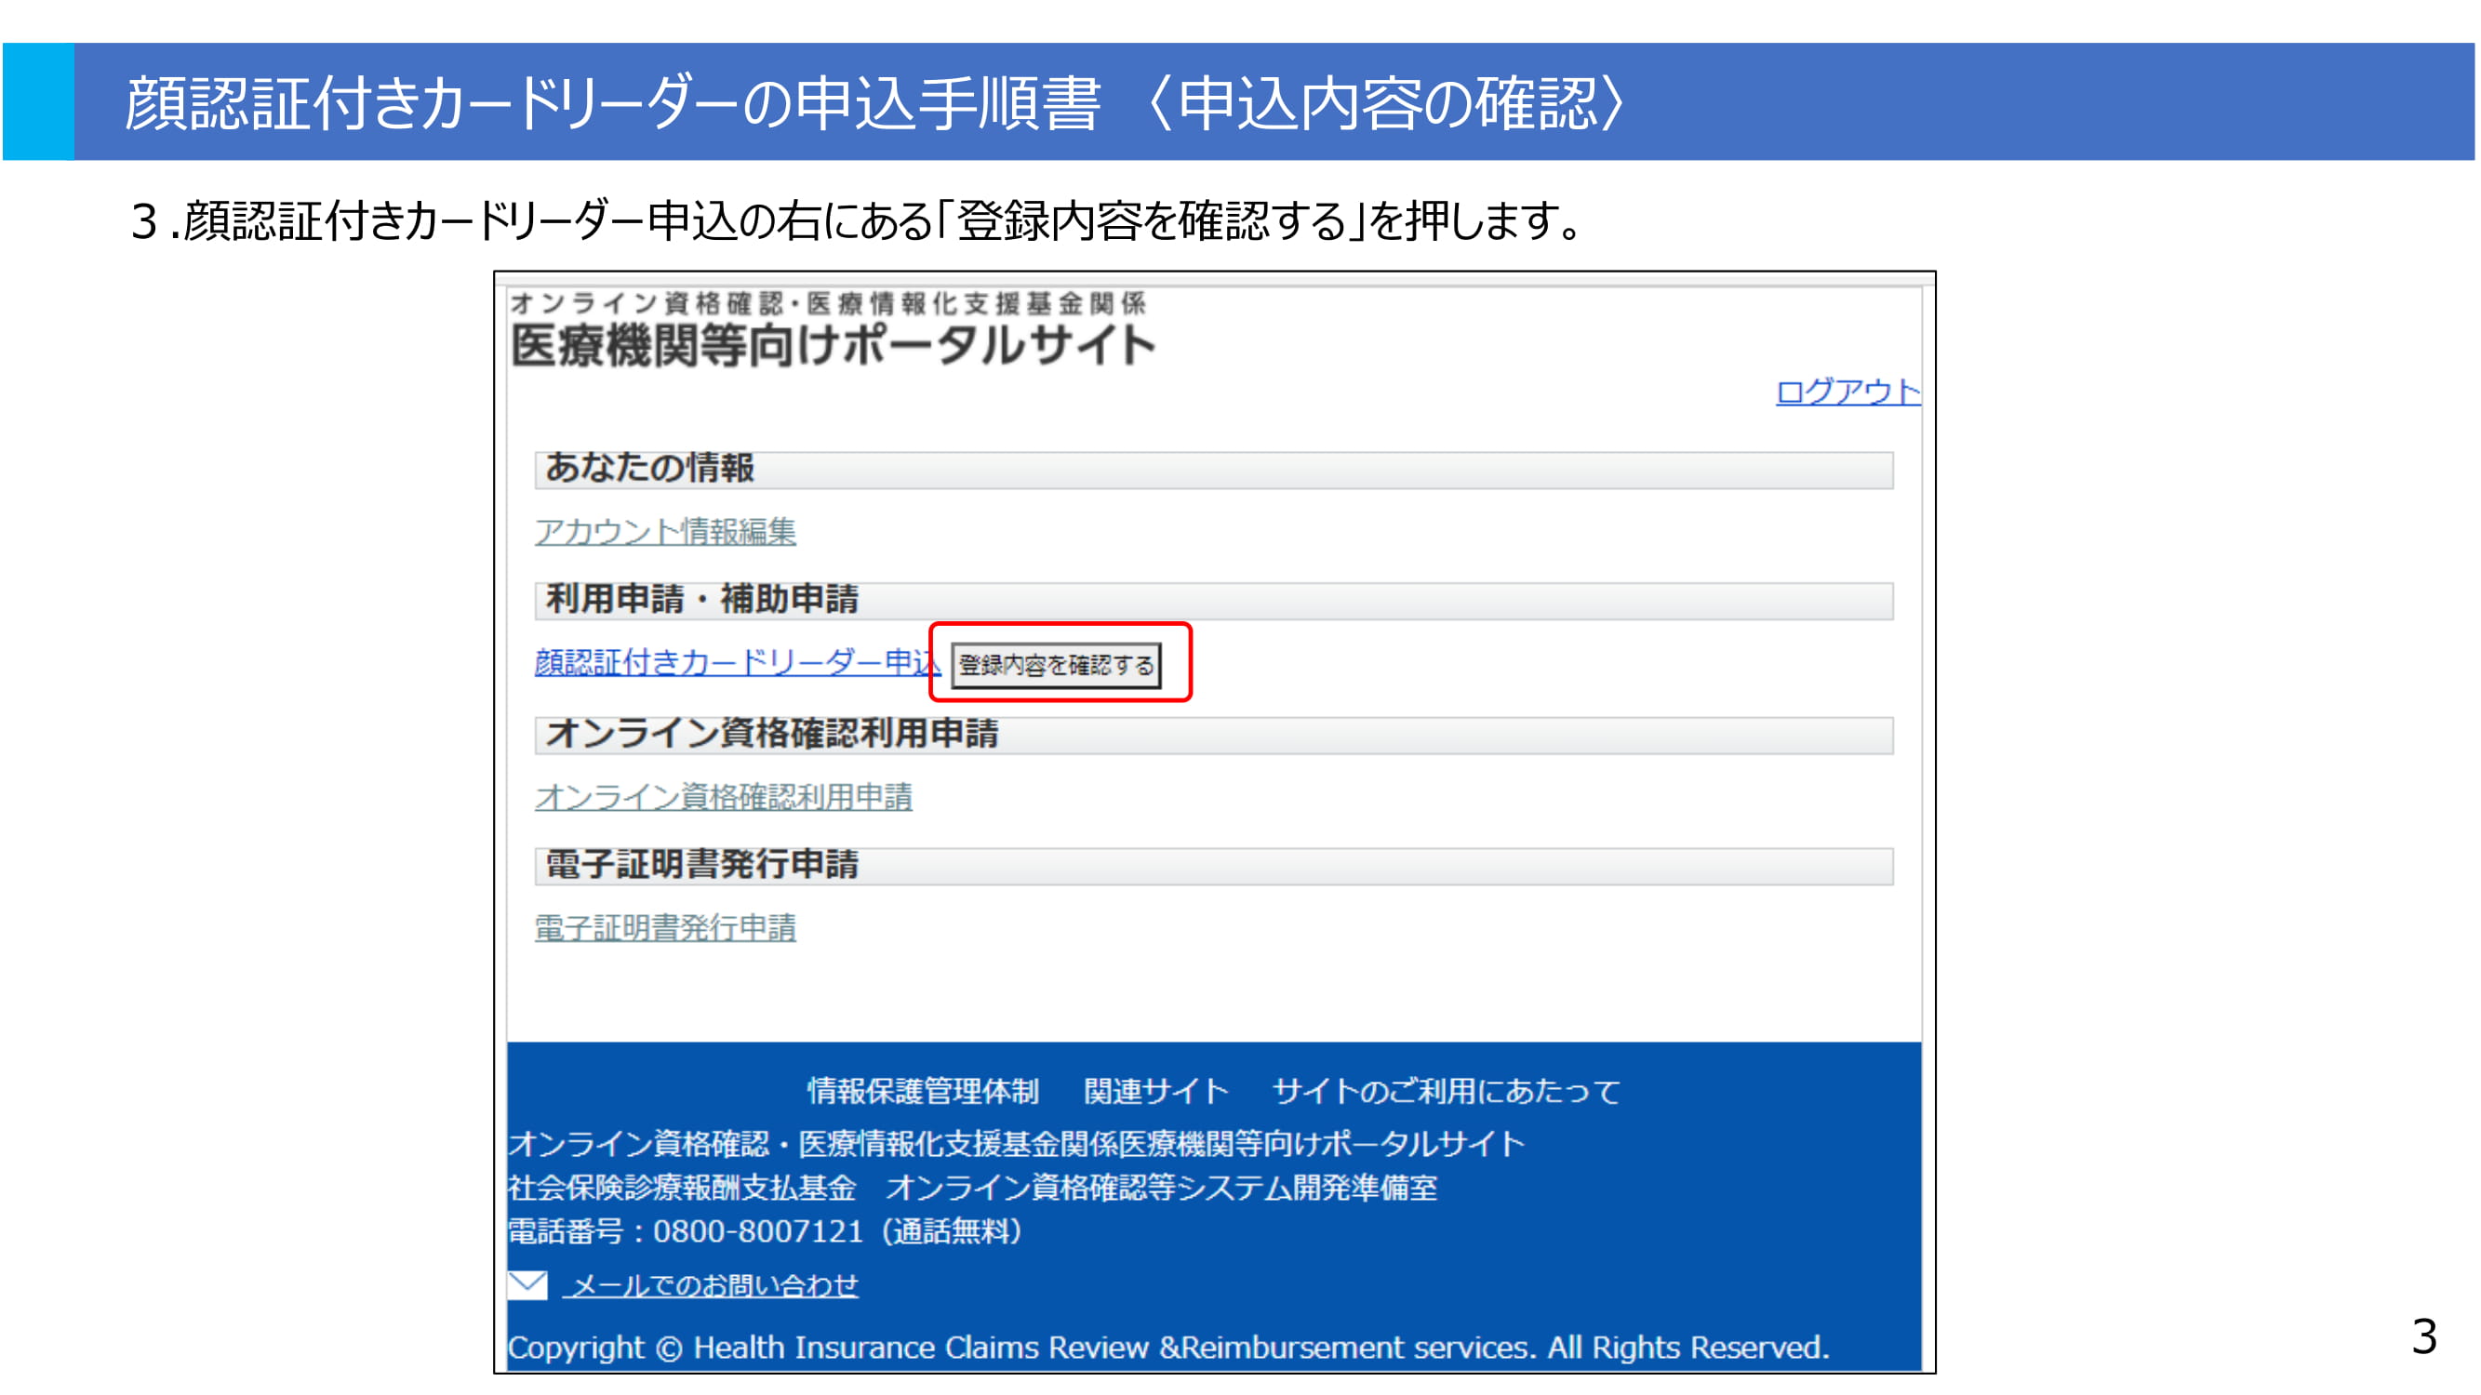The width and height of the screenshot is (2481, 1395).
Task: Open オンライン資格確認利用申請 link
Action: (724, 797)
